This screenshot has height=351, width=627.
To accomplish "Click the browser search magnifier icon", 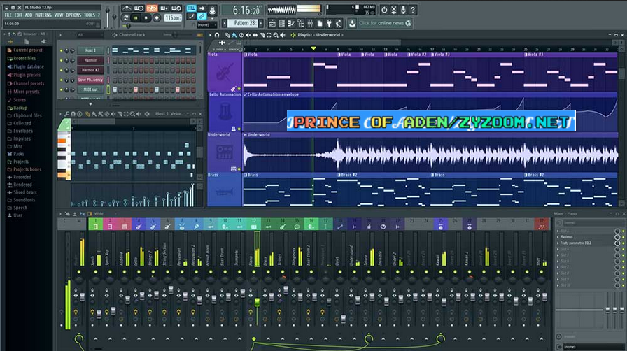I will 20,34.
